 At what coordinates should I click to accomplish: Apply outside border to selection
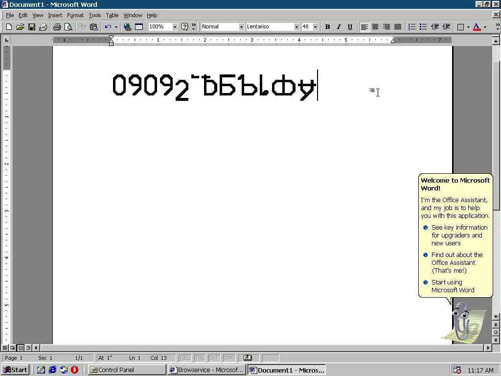[460, 27]
